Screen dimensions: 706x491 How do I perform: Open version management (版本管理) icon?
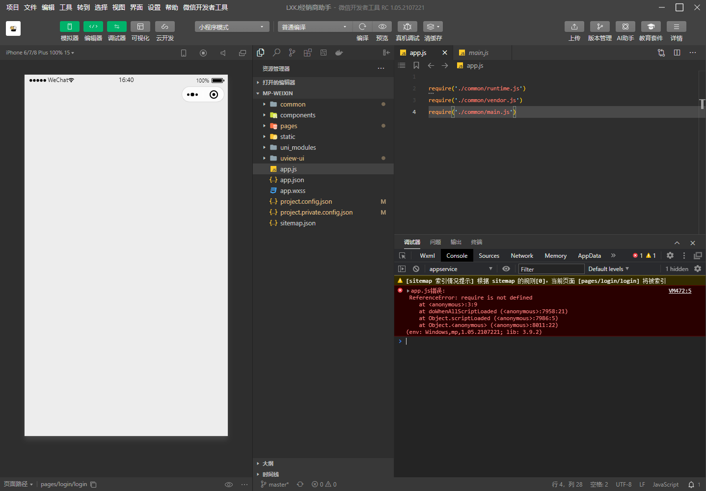599,27
